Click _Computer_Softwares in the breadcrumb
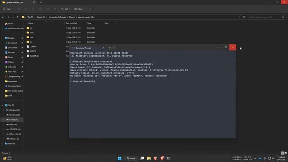This screenshot has width=288, height=162. point(57,17)
